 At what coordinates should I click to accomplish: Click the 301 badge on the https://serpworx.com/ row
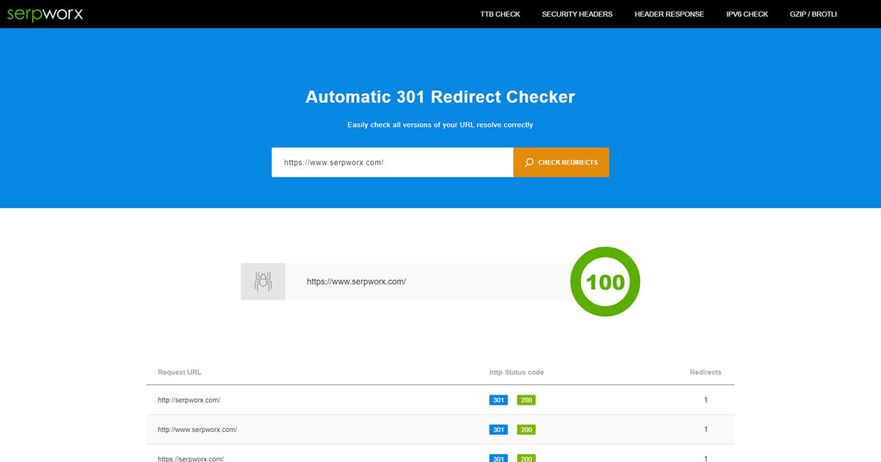498,458
